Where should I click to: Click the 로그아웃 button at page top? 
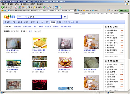pyautogui.click(x=82, y=13)
